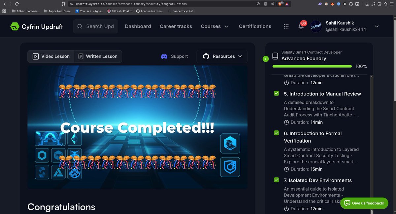The image size is (396, 214).
Task: Open Brave Shields lion icon
Action: (x=281, y=4)
